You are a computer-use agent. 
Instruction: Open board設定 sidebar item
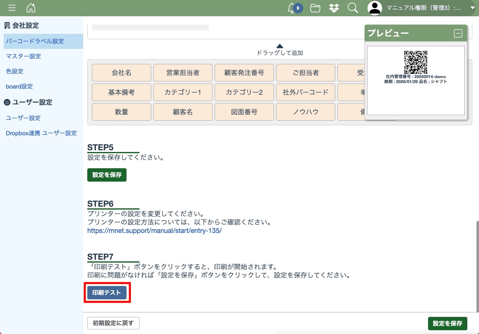pos(19,86)
